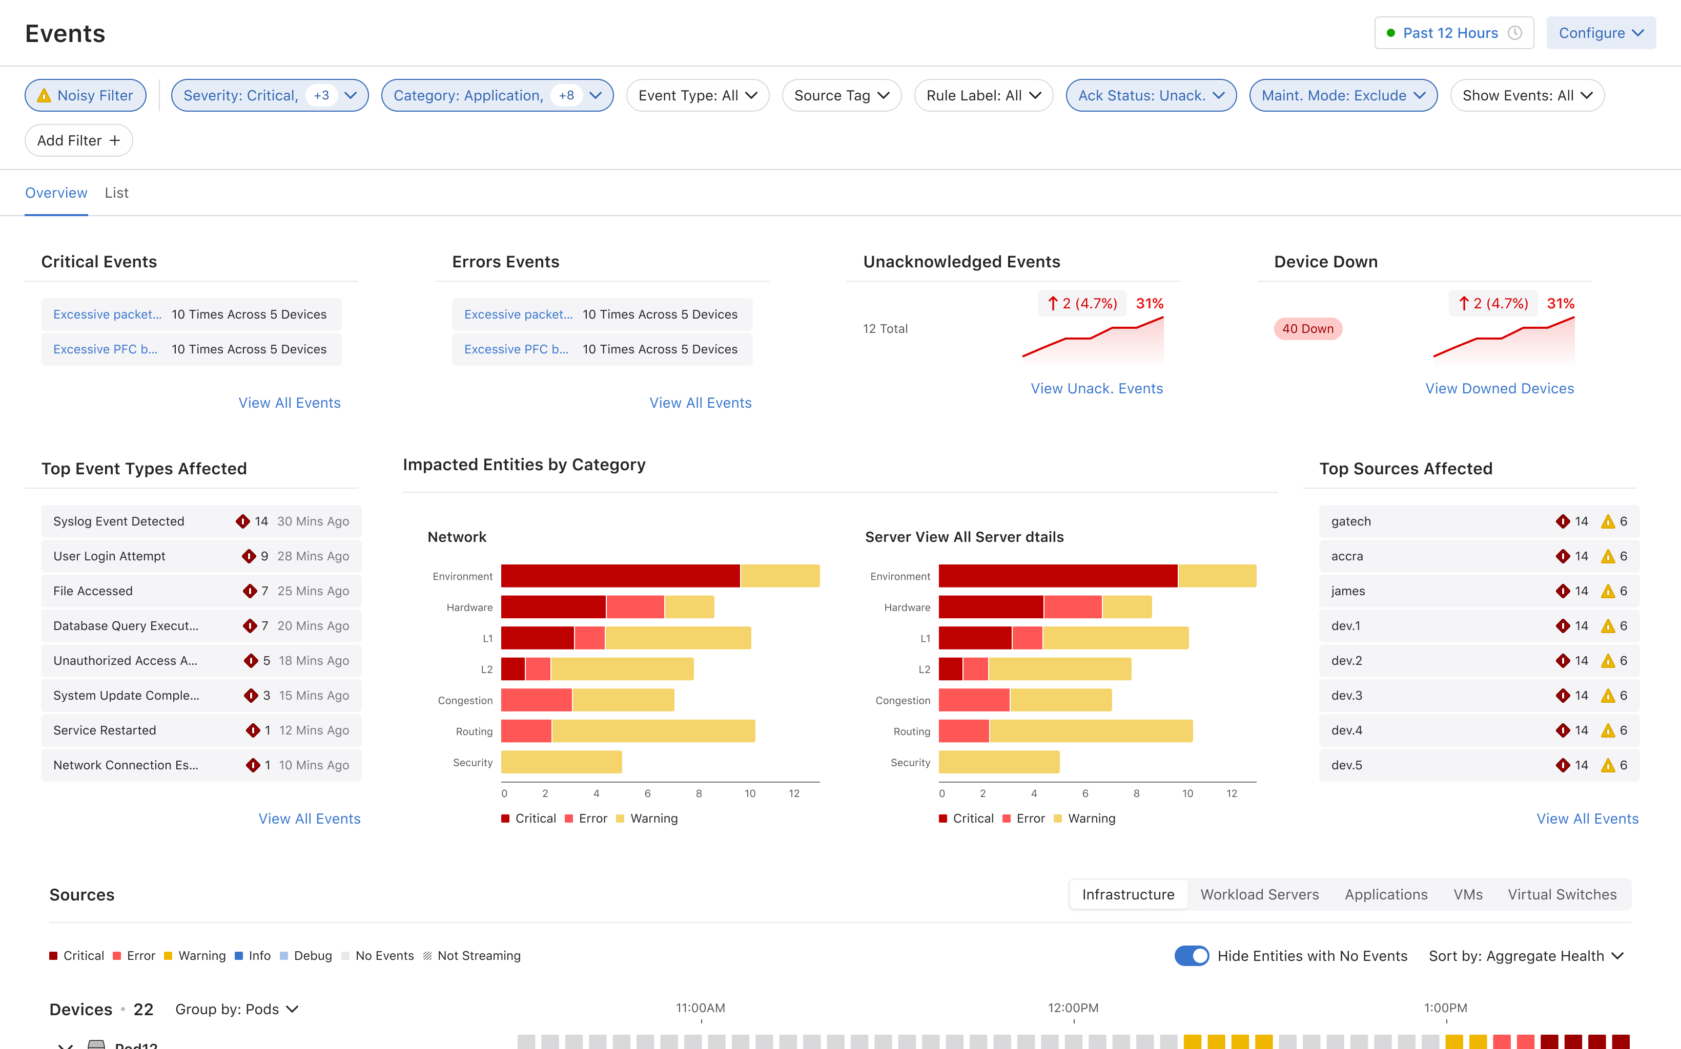Screen dimensions: 1681x1049
Task: Click the +8 badge in Category filter
Action: (566, 96)
